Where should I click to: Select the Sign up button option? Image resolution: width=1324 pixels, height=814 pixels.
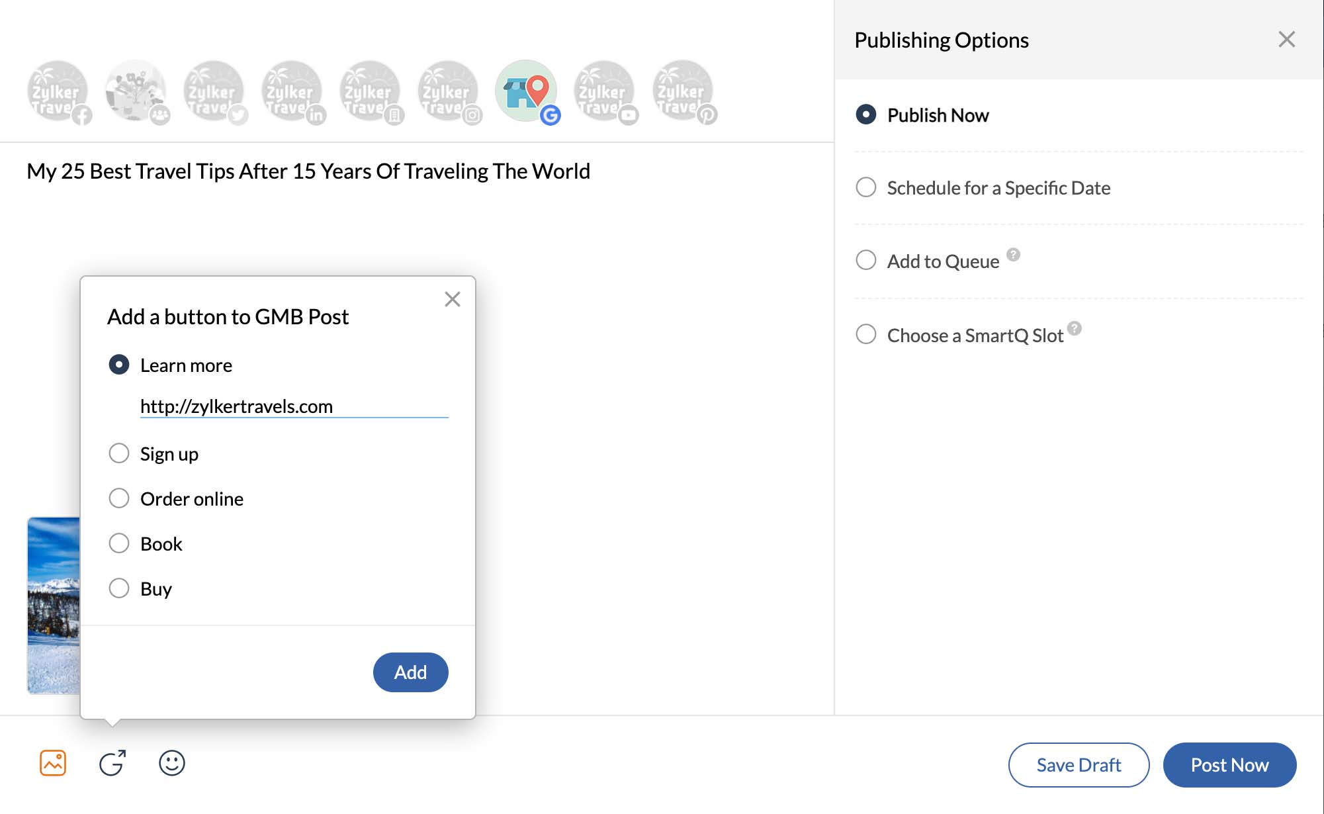coord(119,453)
